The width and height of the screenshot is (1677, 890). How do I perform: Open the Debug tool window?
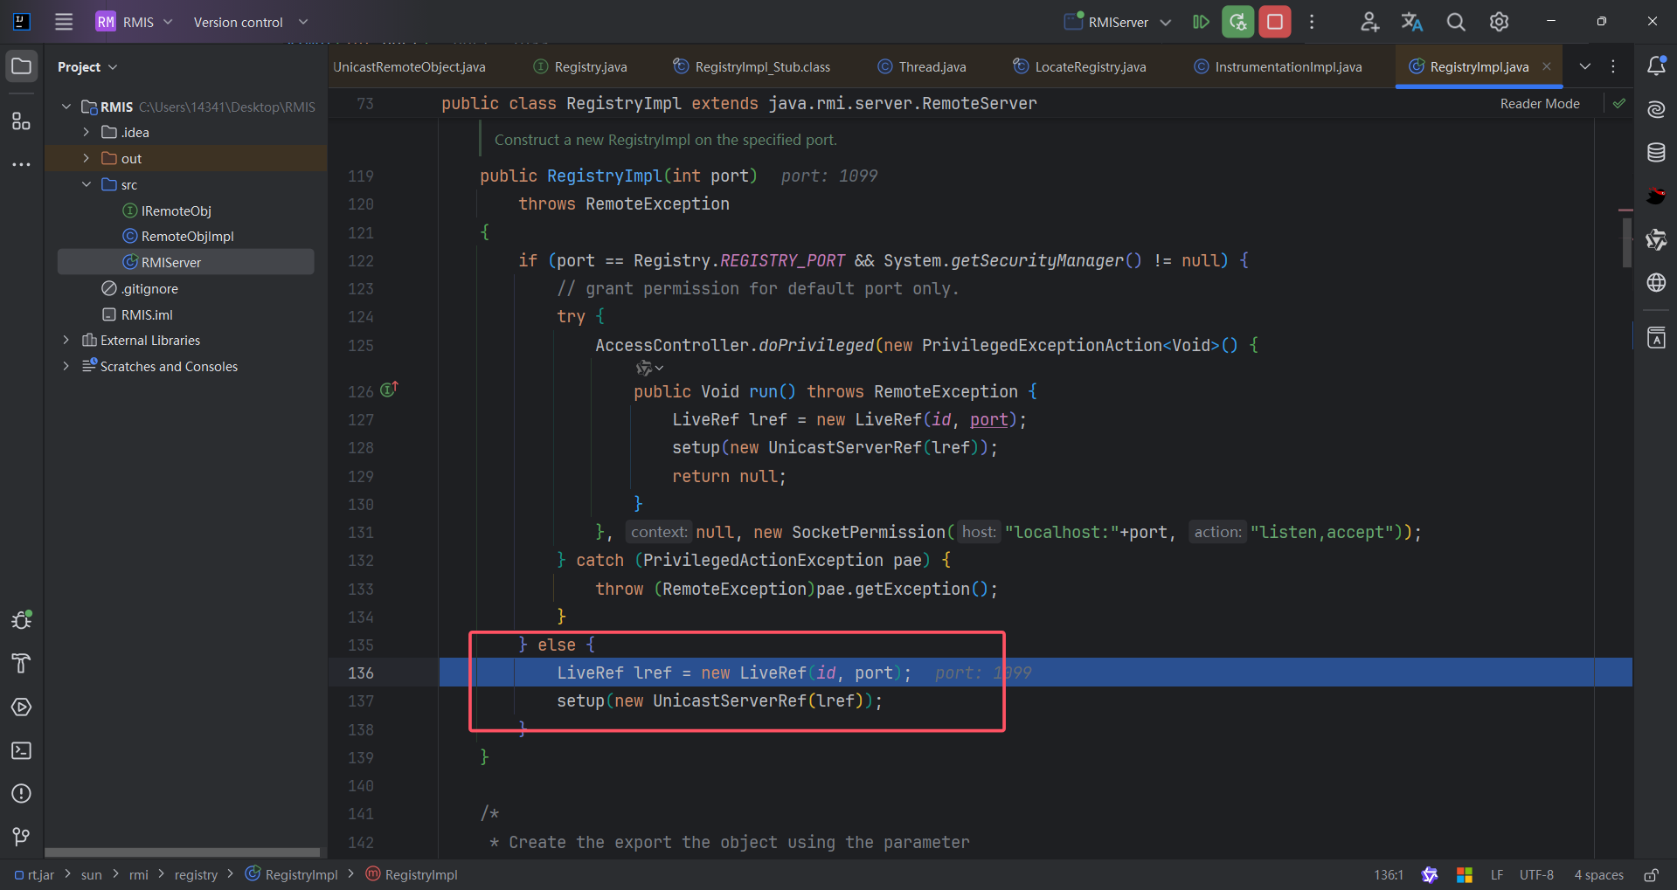22,620
